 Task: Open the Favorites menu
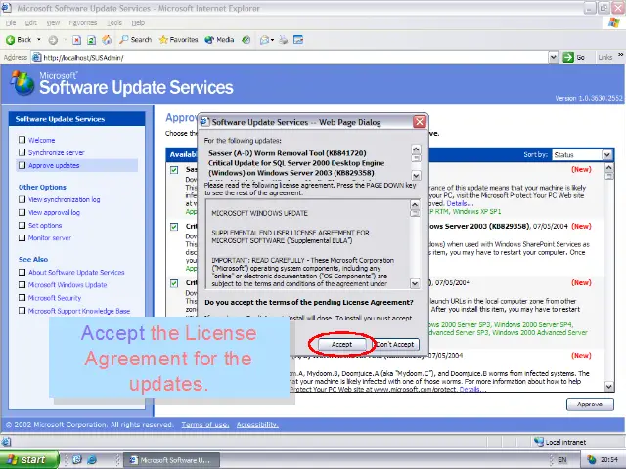pyautogui.click(x=82, y=22)
